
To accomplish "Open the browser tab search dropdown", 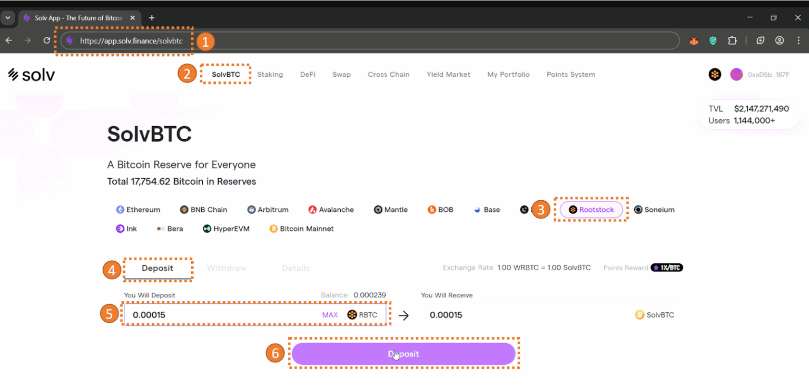I will [x=8, y=18].
